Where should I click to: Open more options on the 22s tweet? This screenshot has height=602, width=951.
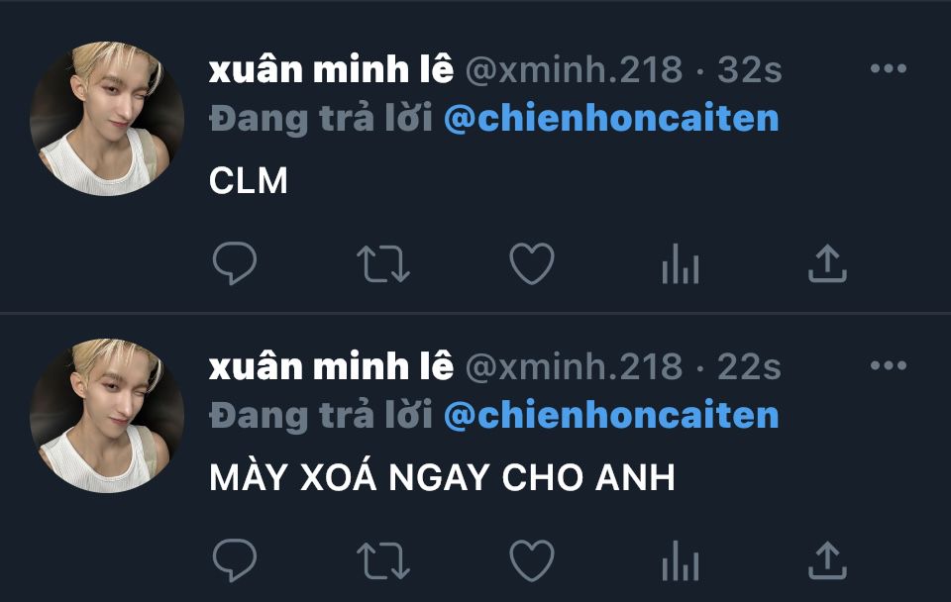(889, 365)
